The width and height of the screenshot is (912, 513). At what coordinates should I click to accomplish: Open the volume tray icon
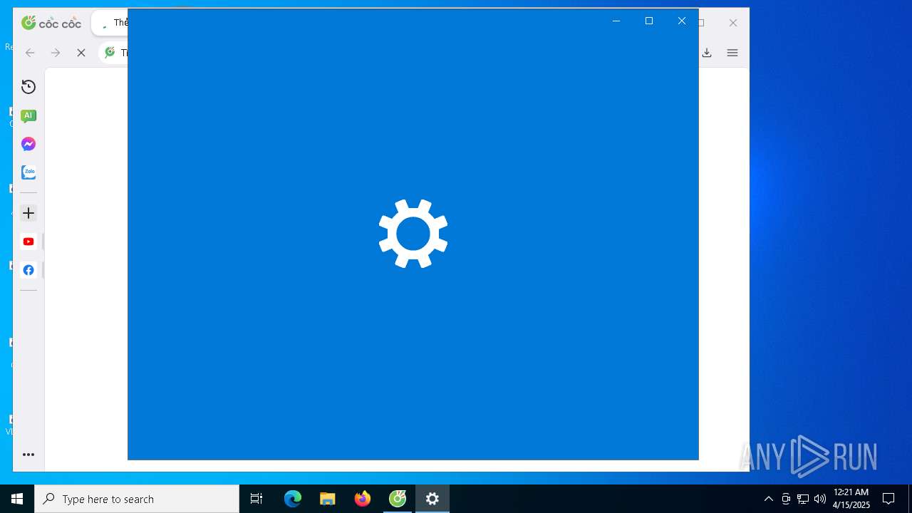click(820, 499)
